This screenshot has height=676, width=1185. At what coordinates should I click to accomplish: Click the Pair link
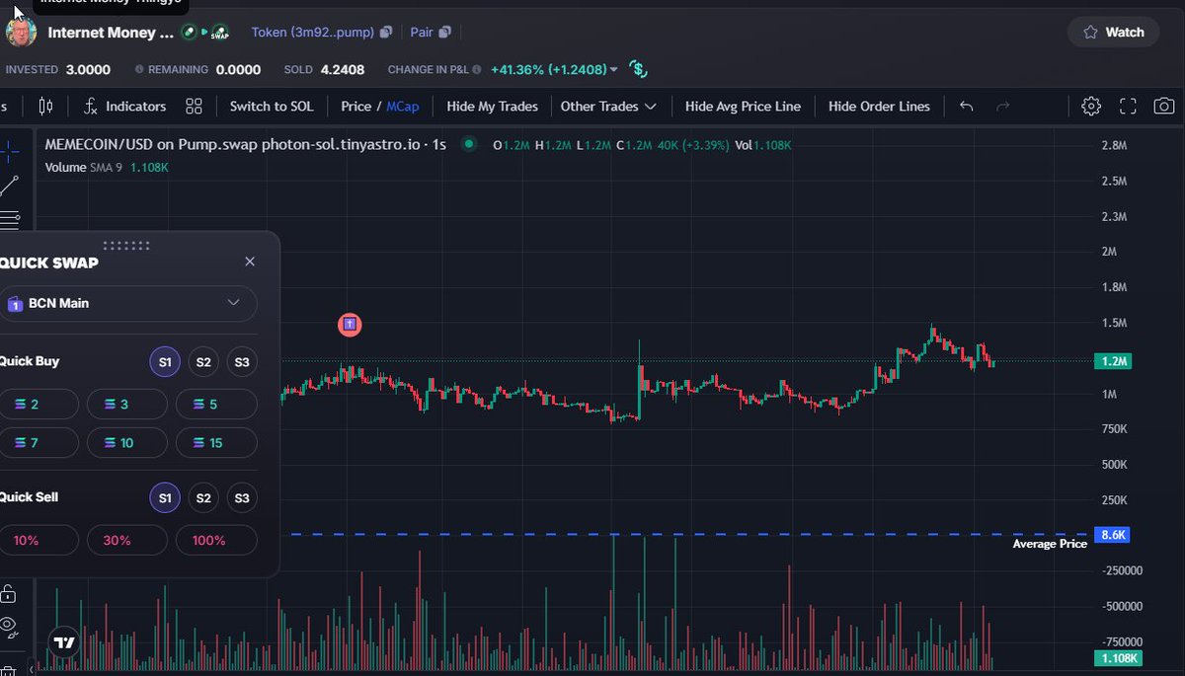pyautogui.click(x=422, y=33)
